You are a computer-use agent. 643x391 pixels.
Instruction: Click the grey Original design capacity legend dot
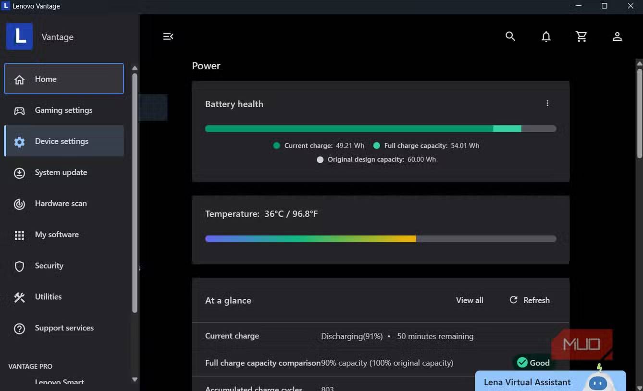pos(320,159)
